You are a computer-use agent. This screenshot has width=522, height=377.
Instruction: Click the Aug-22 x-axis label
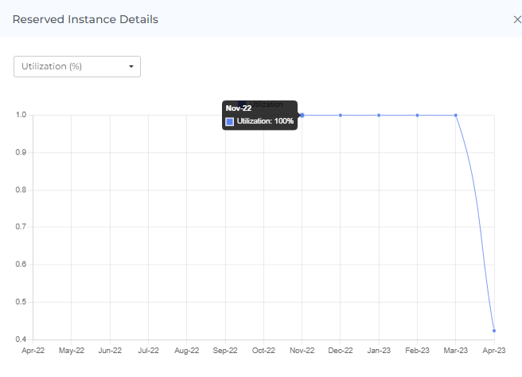click(186, 350)
